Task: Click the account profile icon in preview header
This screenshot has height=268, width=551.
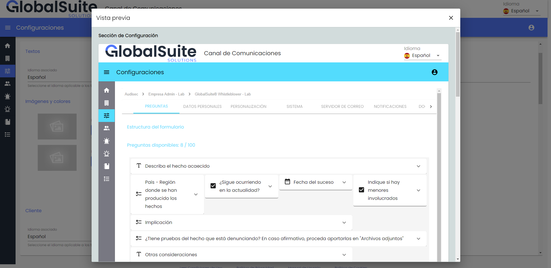Action: tap(434, 72)
